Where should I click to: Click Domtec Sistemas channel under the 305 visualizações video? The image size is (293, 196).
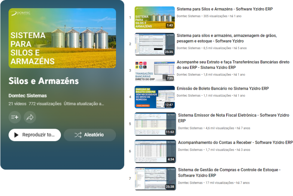(189, 16)
